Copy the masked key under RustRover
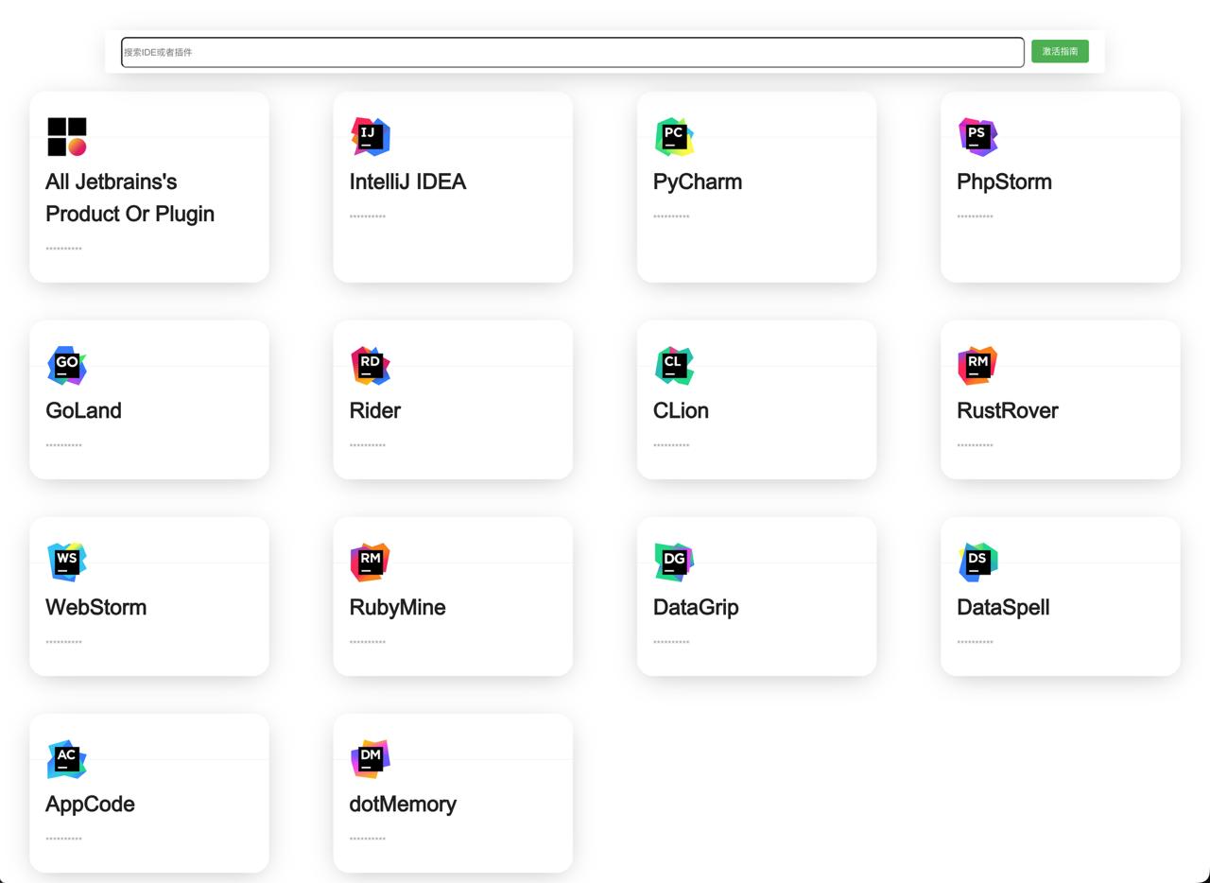 pyautogui.click(x=975, y=446)
